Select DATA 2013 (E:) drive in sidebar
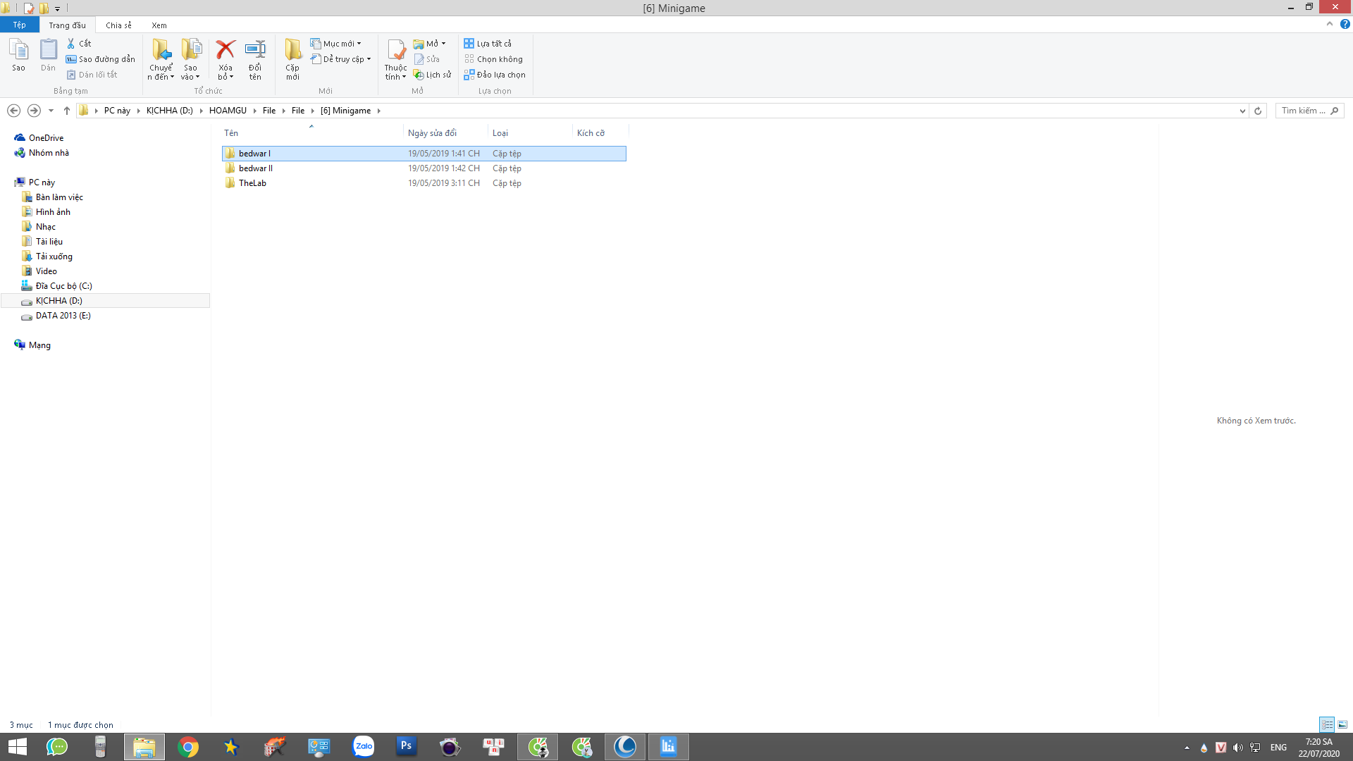 63,315
